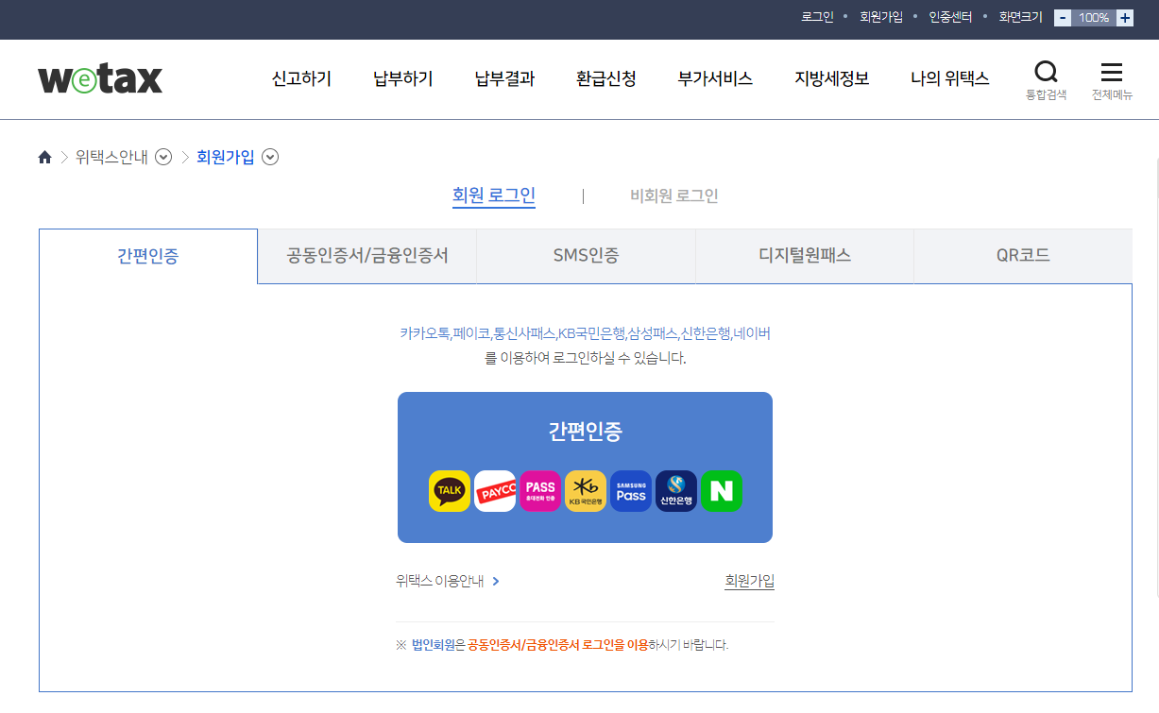Open the 신고하기 menu
1159x713 pixels.
point(301,79)
